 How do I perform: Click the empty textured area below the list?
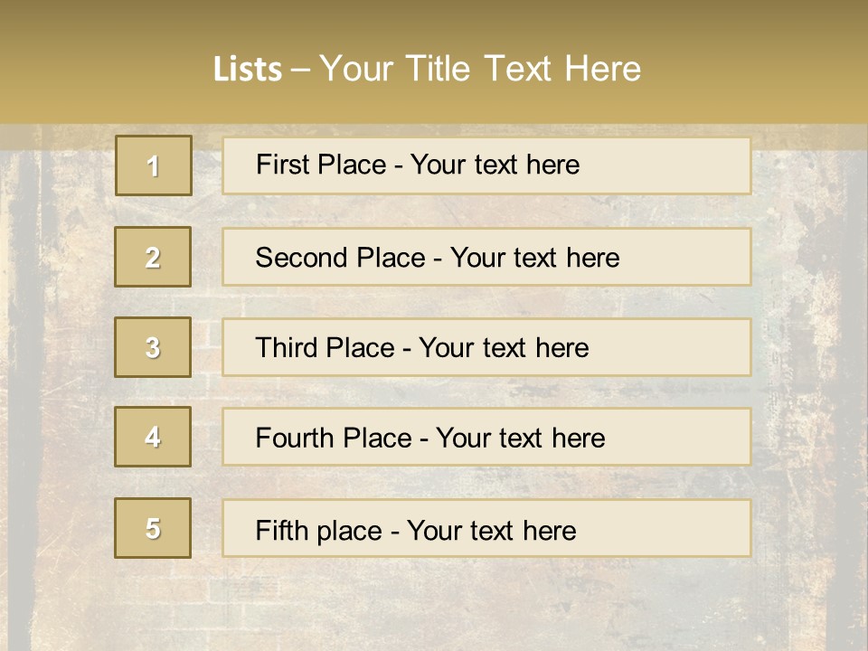click(434, 601)
